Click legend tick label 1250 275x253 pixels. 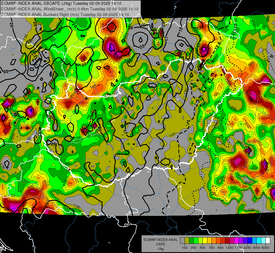click(x=229, y=248)
